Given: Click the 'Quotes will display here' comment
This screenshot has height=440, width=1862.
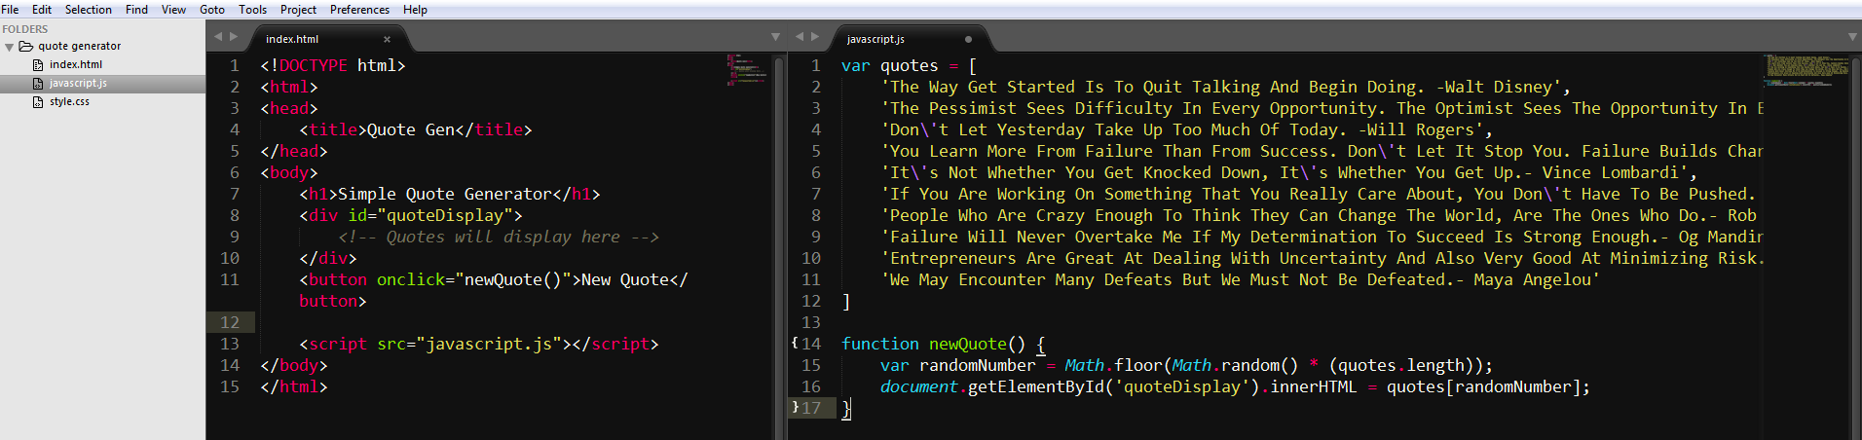Looking at the screenshot, I should 499,237.
